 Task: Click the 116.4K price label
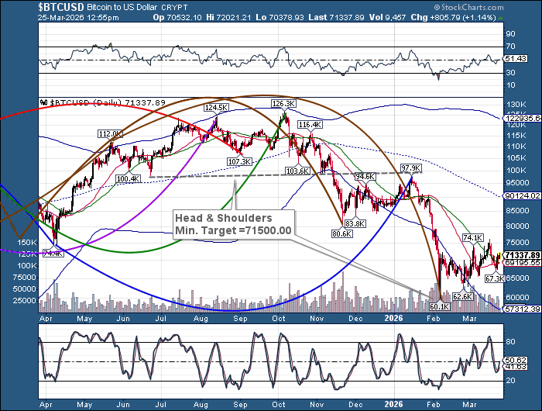click(x=309, y=124)
